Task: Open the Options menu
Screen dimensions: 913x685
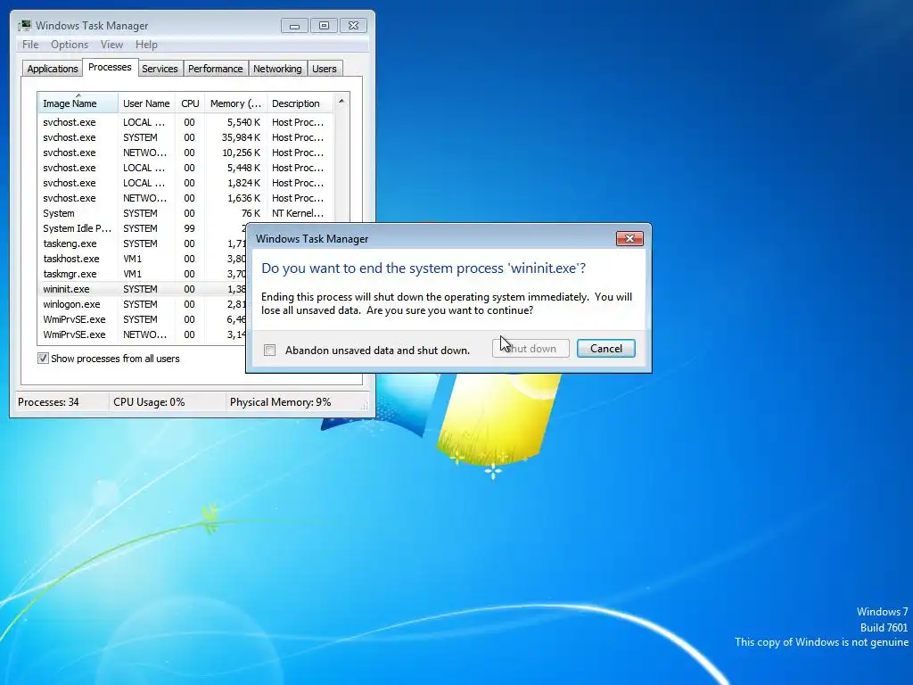Action: 70,45
